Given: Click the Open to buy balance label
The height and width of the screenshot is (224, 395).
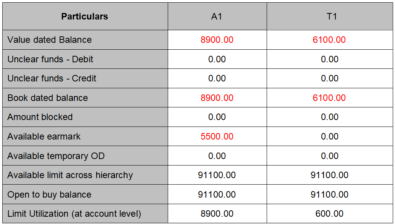Looking at the screenshot, I should pyautogui.click(x=49, y=195).
